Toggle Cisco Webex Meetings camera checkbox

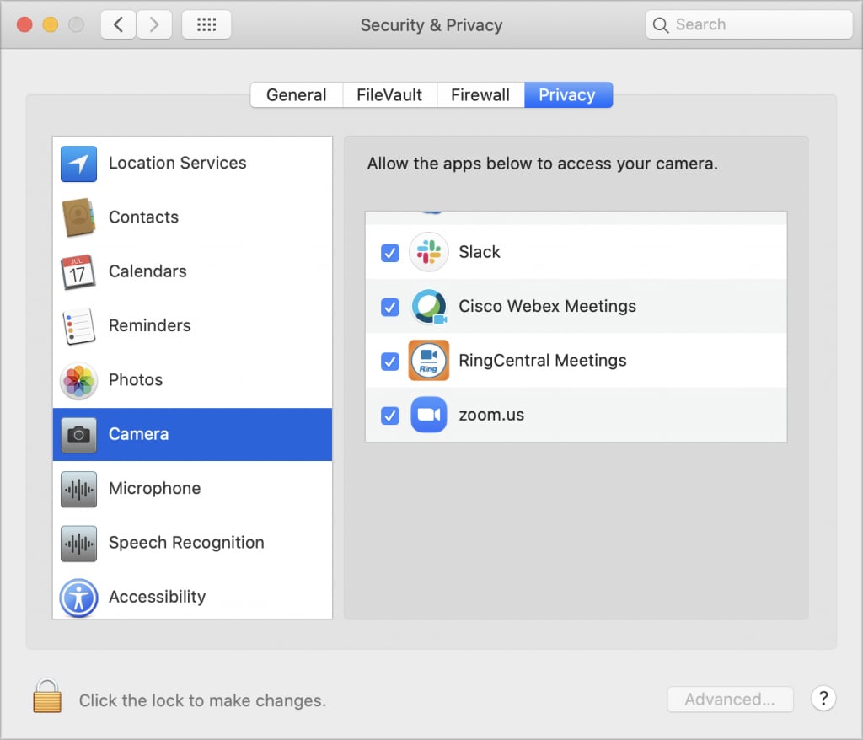(389, 307)
